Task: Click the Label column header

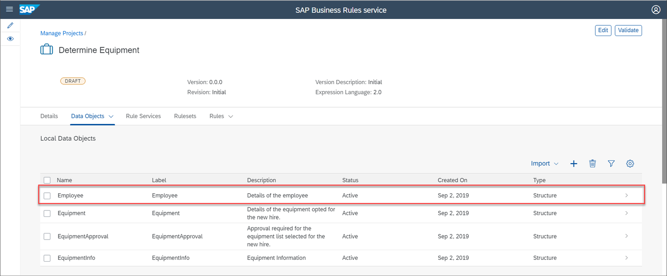Action: pos(159,180)
